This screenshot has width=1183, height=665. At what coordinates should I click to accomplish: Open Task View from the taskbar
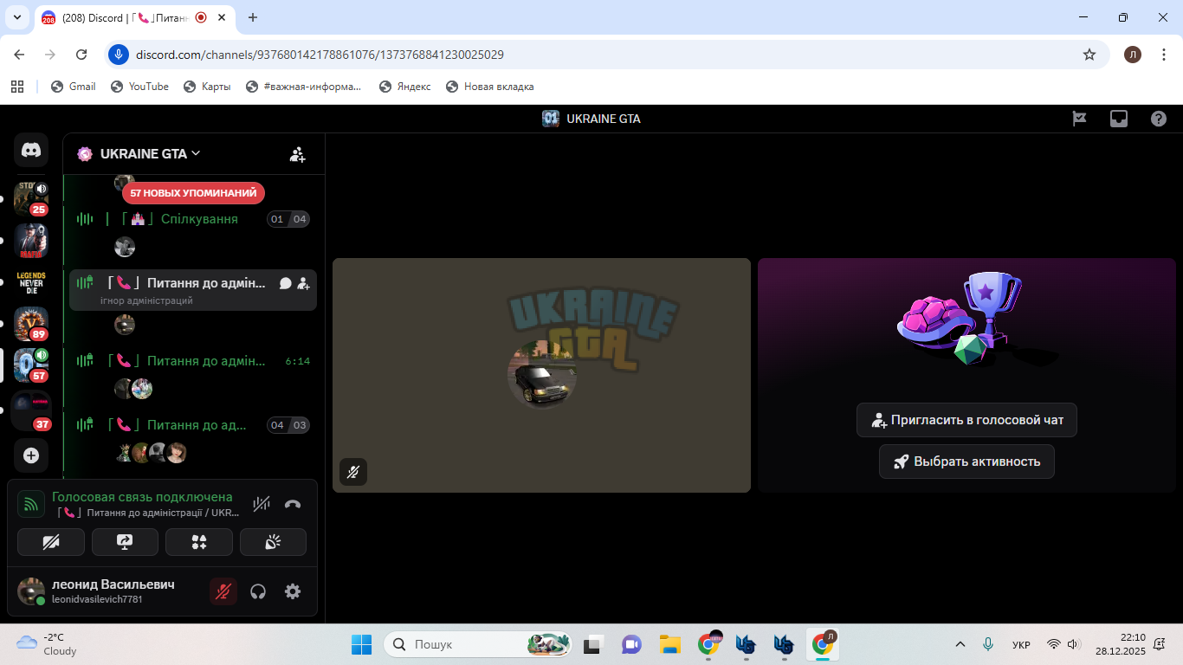point(592,644)
